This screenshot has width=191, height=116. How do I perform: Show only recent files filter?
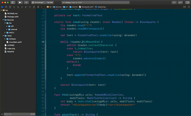pyautogui.click(x=31, y=114)
